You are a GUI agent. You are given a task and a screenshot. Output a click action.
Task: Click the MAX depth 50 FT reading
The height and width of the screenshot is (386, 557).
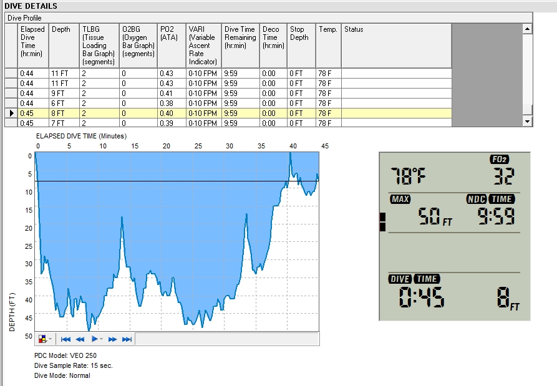[x=435, y=216]
